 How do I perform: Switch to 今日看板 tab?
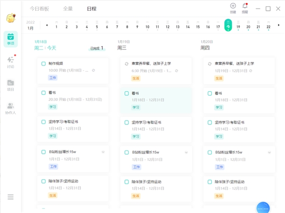coord(39,9)
